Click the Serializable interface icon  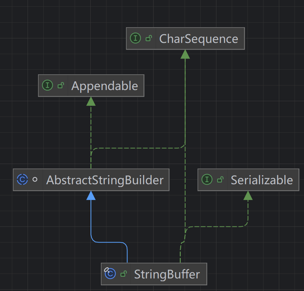pos(207,179)
